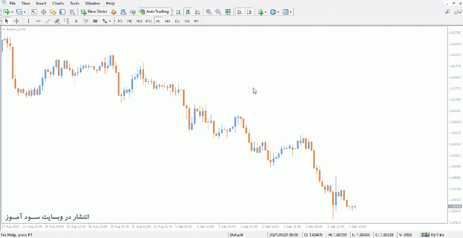Image resolution: width=463 pixels, height=238 pixels.
Task: Select the Draw Trendline tool
Action: tap(47, 21)
